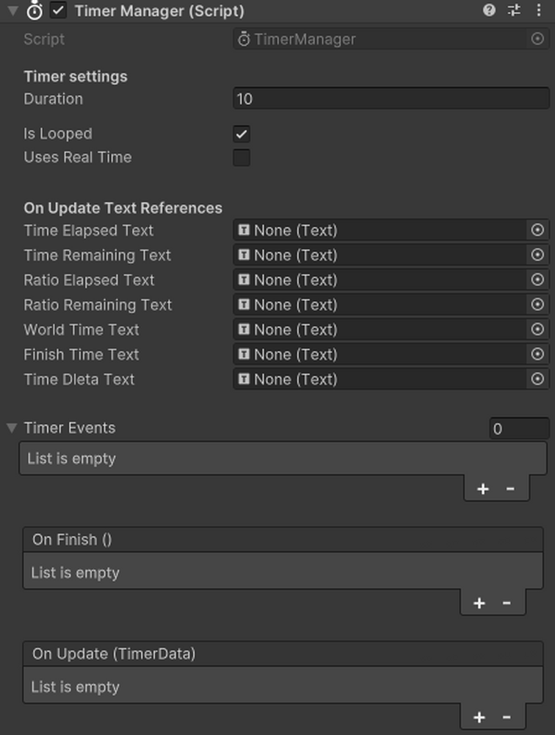Open object picker for Finish Time Text

click(538, 354)
